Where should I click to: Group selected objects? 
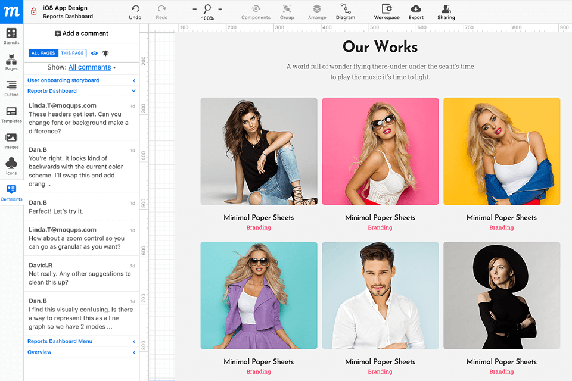[287, 12]
